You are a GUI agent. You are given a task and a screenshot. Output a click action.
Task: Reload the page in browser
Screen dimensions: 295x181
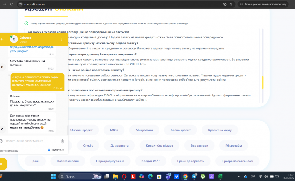(12, 4)
